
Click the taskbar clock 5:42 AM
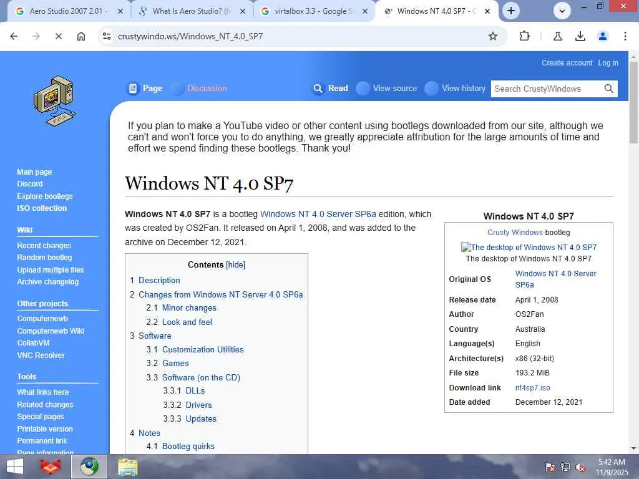(x=612, y=462)
